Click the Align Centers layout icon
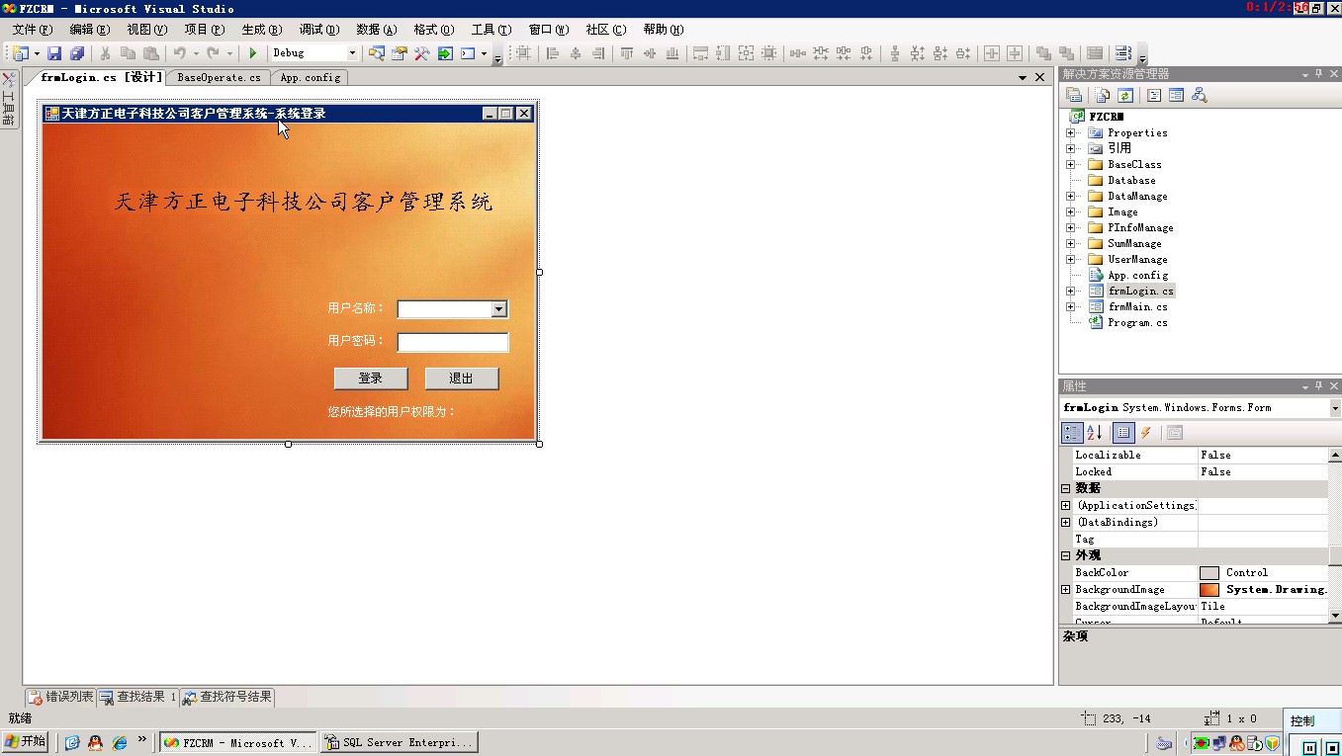Image resolution: width=1342 pixels, height=756 pixels. [x=576, y=53]
